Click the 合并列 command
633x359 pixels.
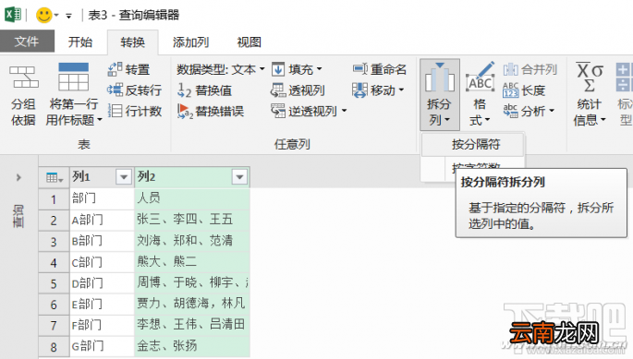click(530, 69)
